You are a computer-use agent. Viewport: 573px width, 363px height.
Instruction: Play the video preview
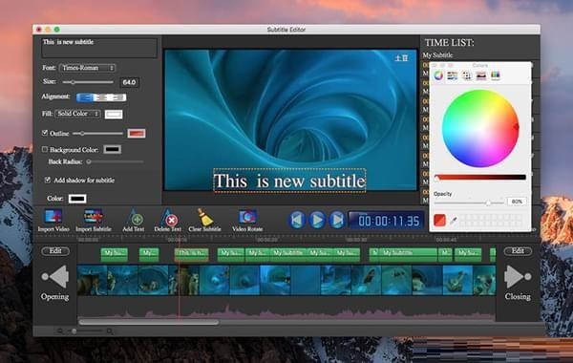coord(317,220)
